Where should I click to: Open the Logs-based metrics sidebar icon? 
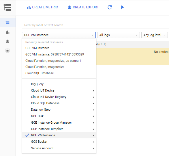(7, 32)
